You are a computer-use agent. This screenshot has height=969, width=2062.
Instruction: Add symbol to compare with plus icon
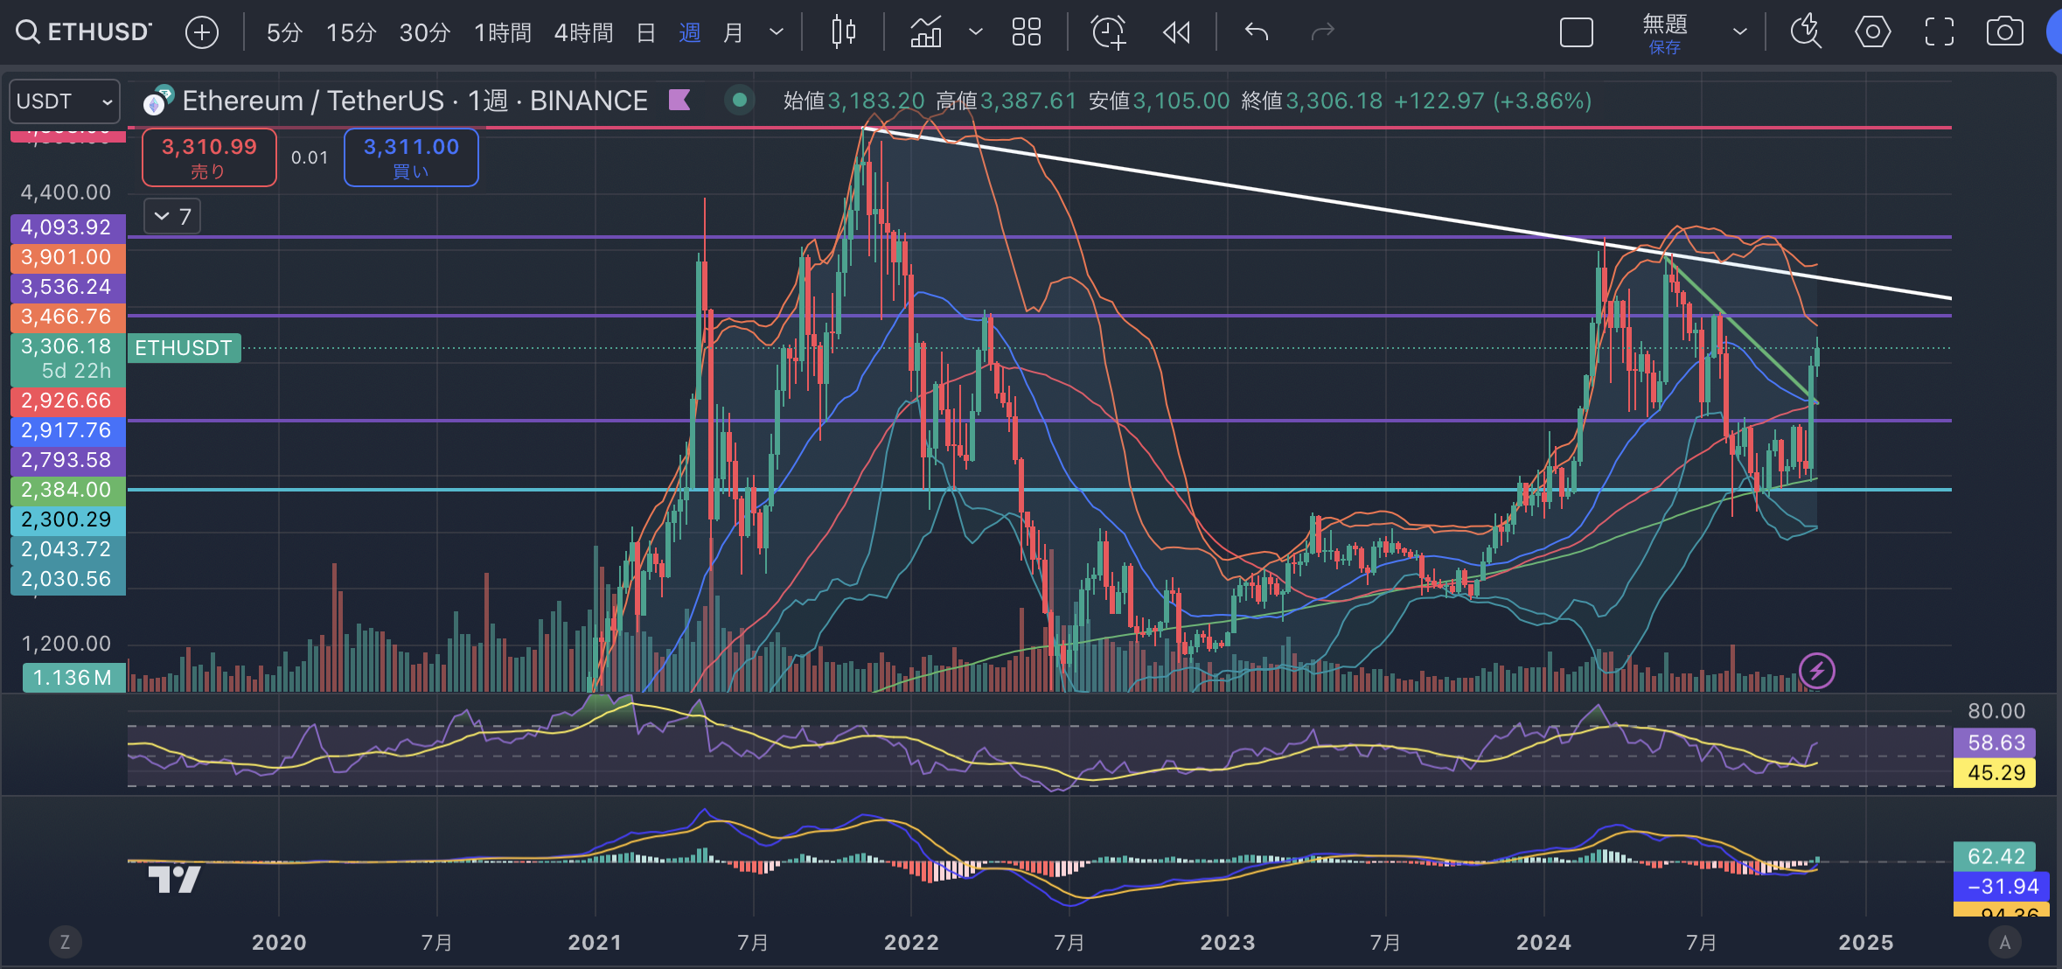click(x=202, y=32)
